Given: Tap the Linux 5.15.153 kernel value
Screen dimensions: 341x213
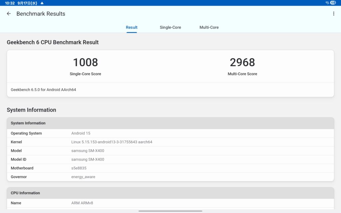Looking at the screenshot, I should tap(112, 142).
